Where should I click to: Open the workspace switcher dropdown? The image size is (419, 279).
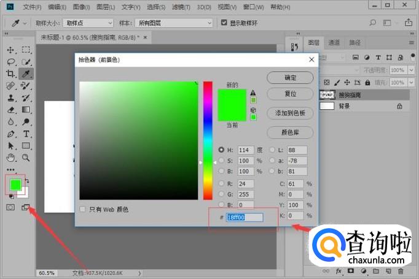[x=389, y=23]
